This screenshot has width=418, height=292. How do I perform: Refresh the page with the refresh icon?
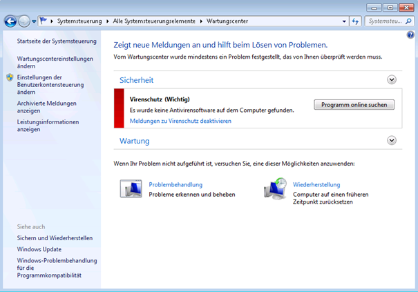click(355, 21)
